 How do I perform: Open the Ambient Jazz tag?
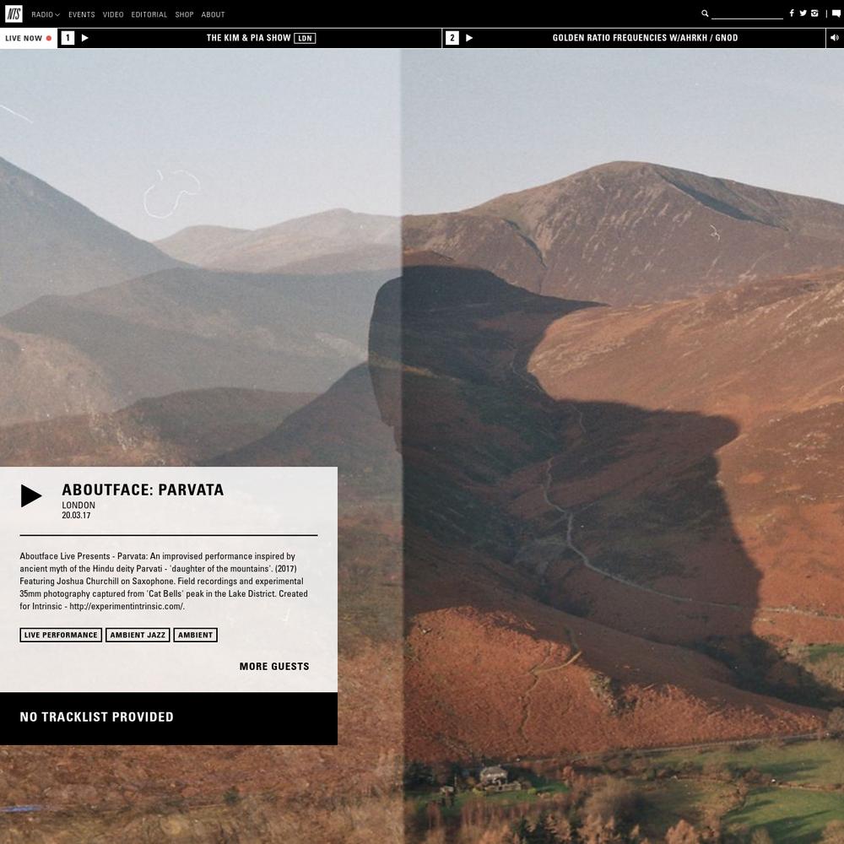(138, 635)
